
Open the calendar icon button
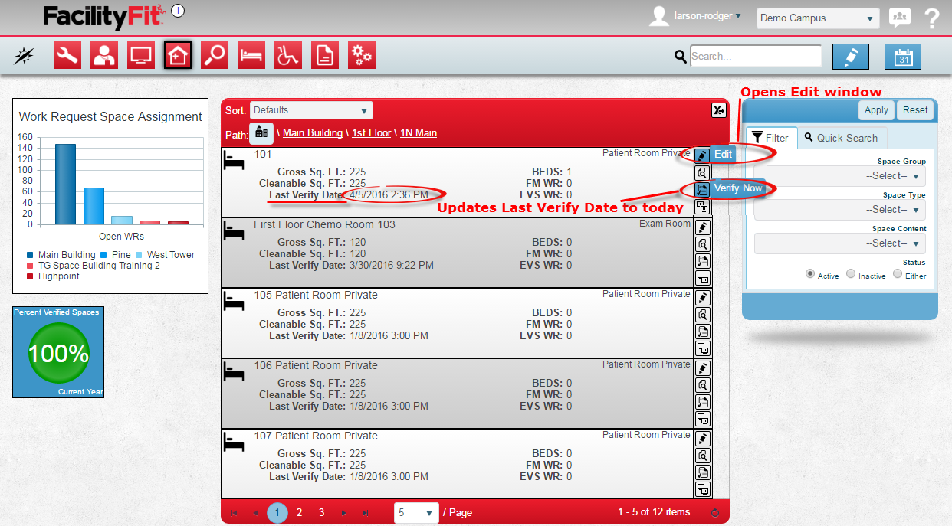click(x=902, y=57)
